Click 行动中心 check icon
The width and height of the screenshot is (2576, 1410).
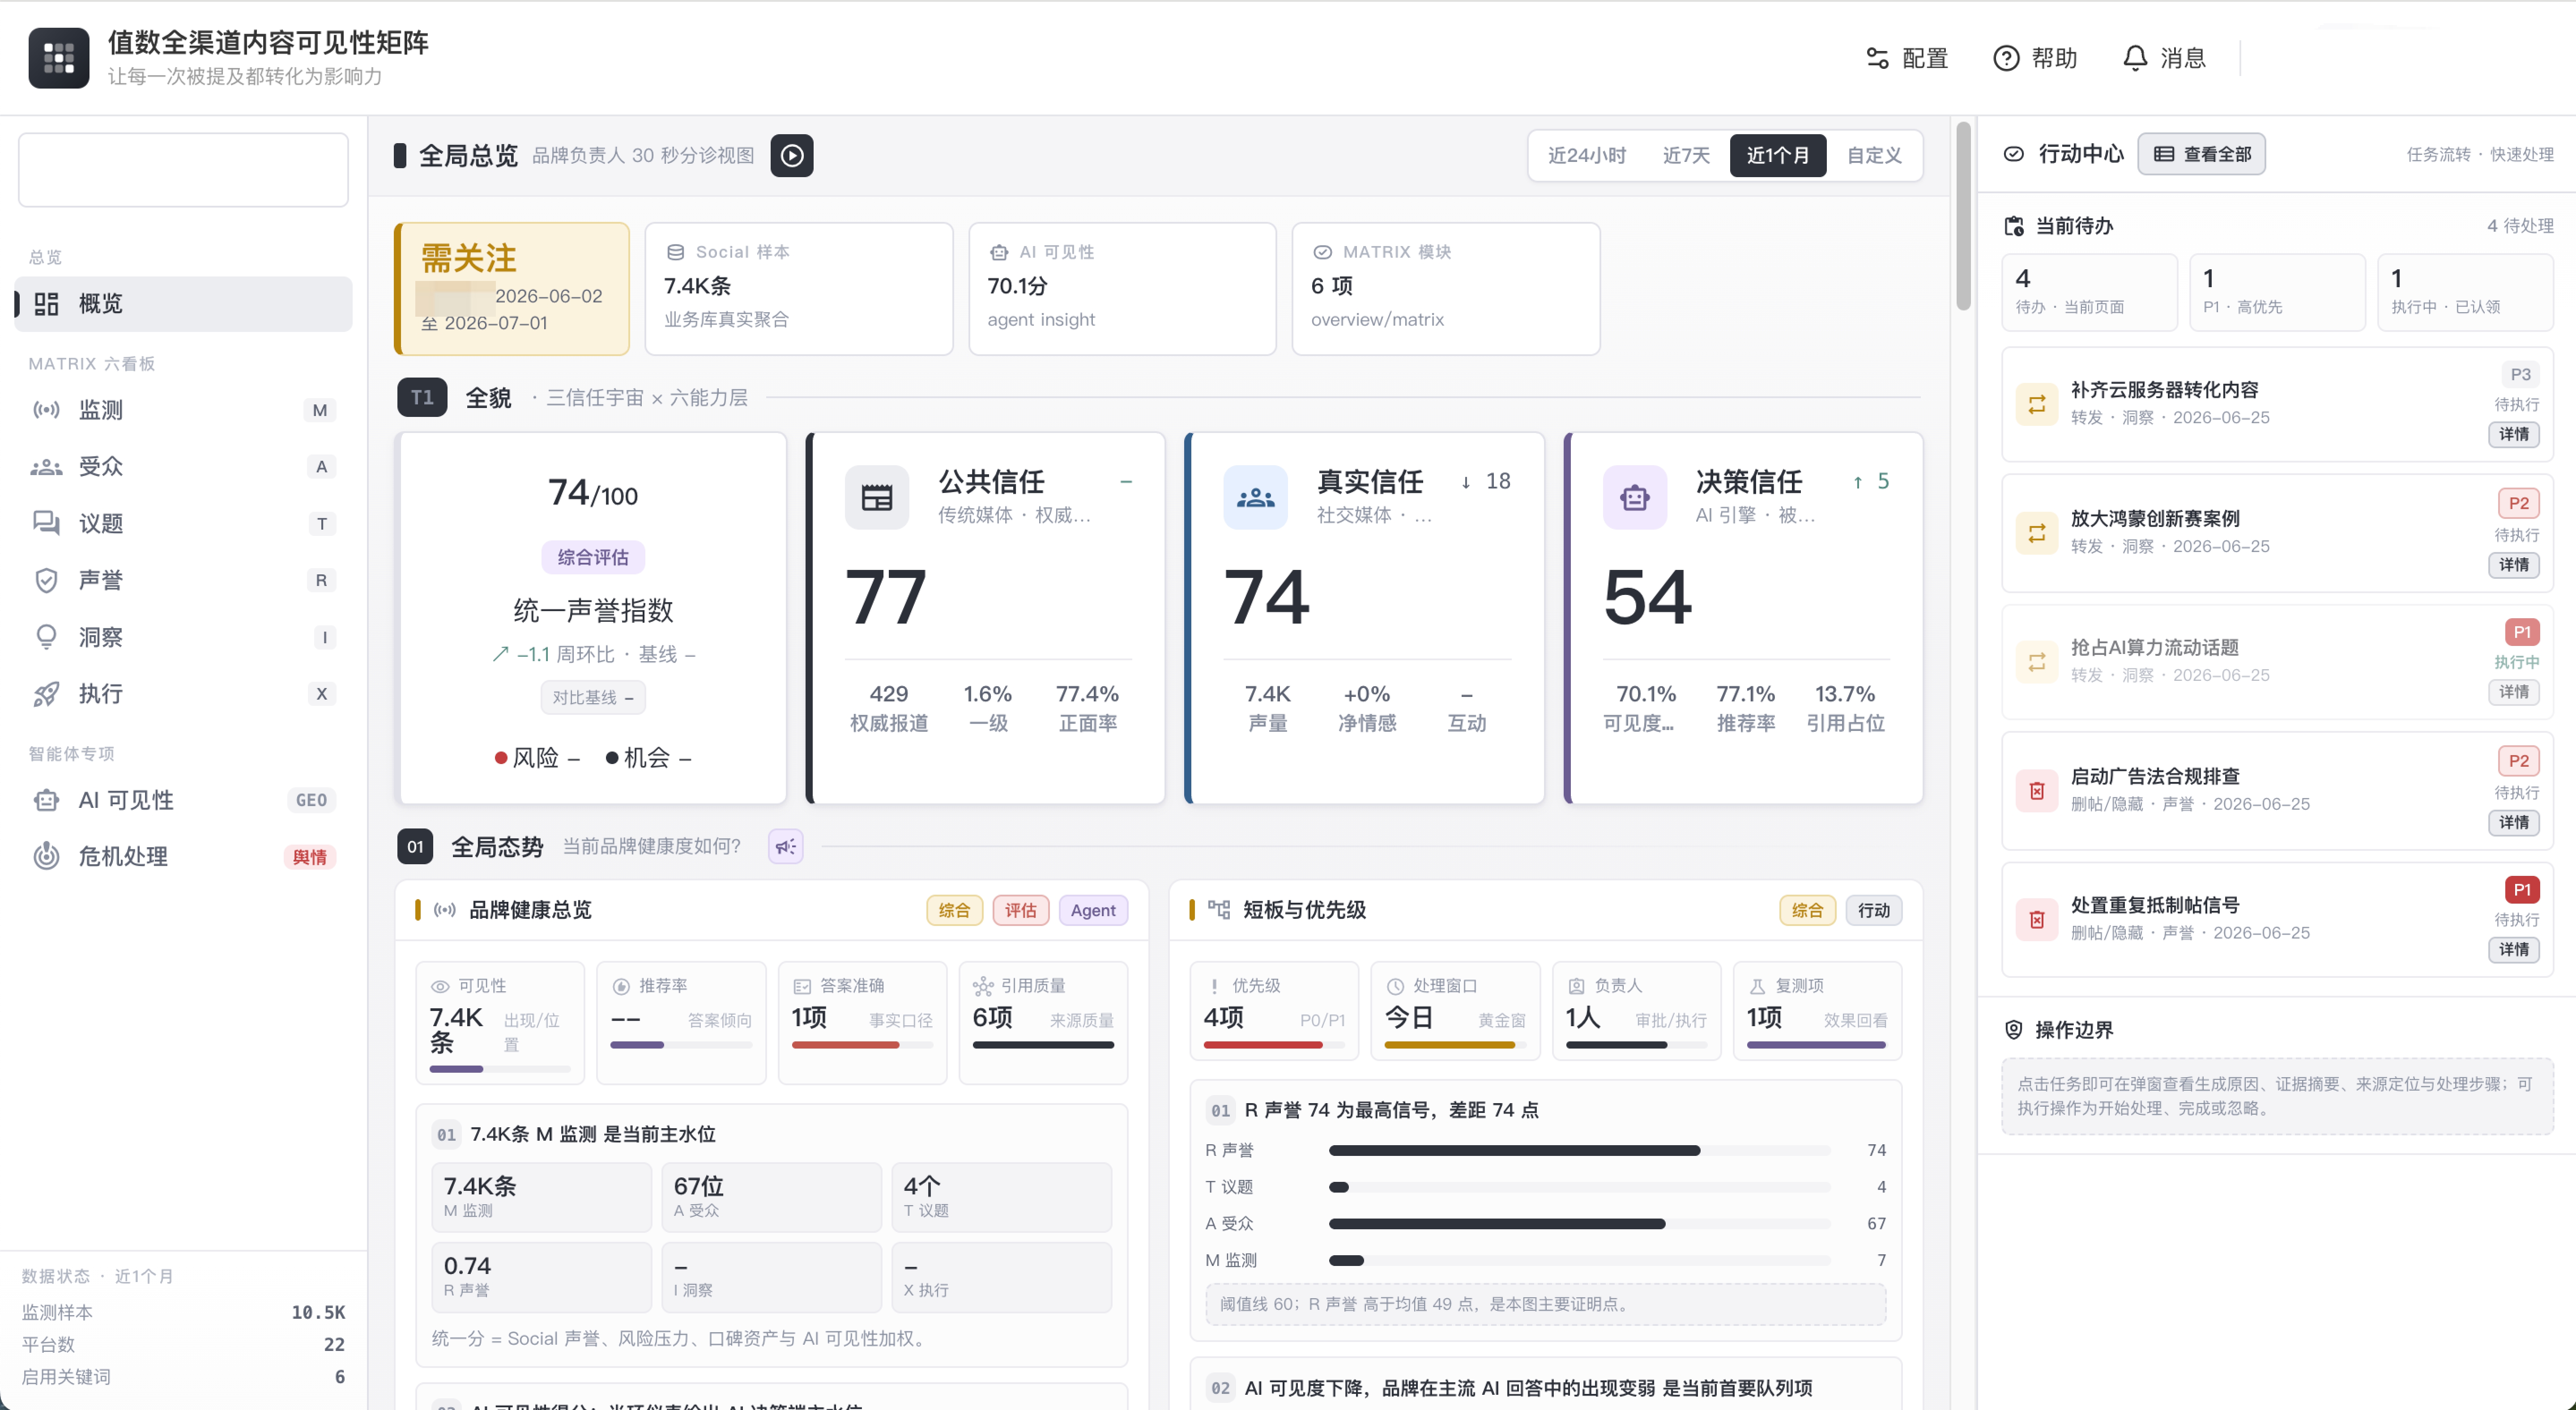point(2014,154)
